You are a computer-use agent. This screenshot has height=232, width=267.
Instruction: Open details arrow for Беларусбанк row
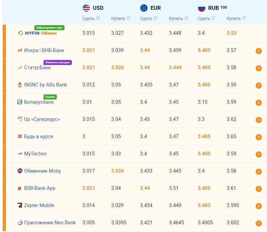[258, 102]
